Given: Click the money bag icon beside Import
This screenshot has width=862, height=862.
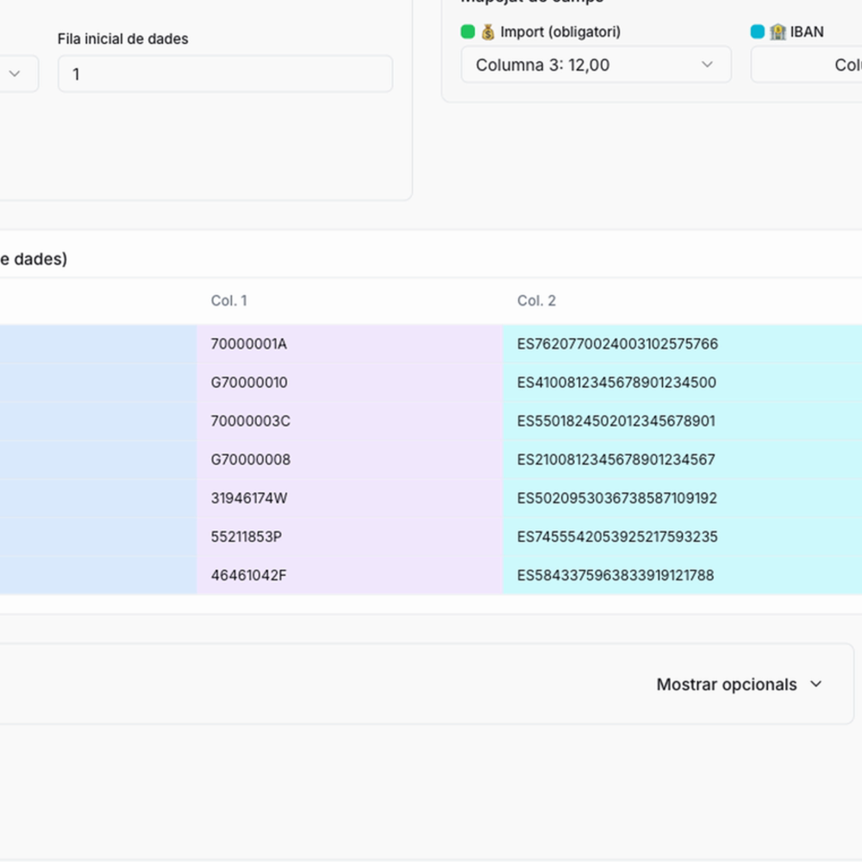Looking at the screenshot, I should click(487, 31).
